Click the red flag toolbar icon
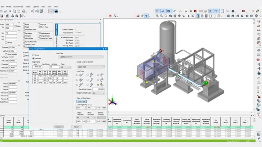 (x=195, y=11)
